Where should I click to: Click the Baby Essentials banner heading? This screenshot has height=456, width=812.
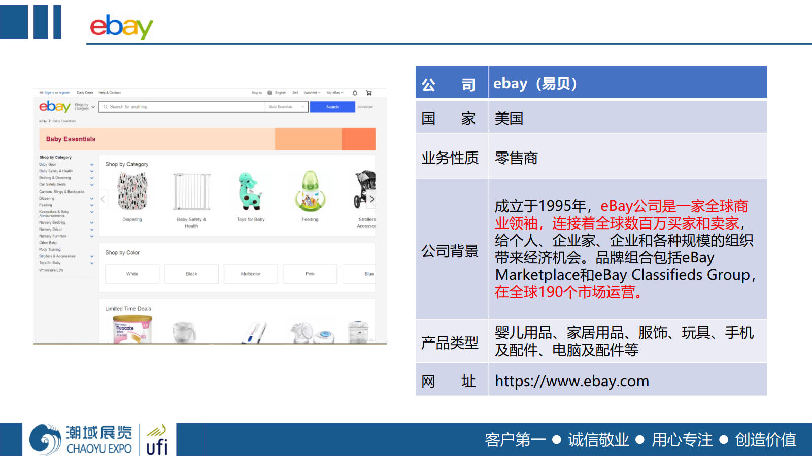71,139
